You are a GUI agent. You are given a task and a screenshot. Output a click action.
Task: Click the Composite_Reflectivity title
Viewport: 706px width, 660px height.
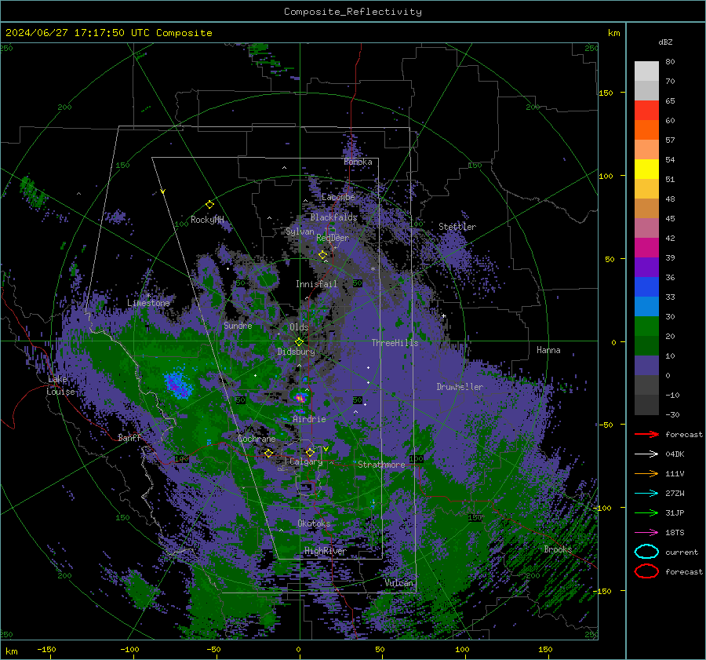353,12
